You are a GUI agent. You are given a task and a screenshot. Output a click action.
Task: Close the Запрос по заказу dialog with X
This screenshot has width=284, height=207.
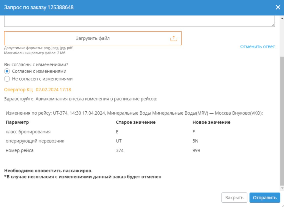[x=278, y=7]
